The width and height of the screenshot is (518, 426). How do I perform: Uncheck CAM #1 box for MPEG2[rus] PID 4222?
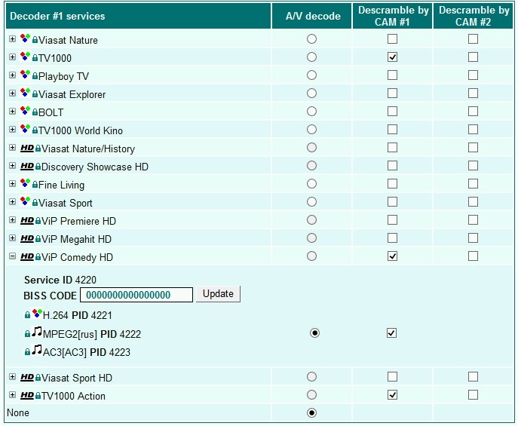[x=391, y=333]
